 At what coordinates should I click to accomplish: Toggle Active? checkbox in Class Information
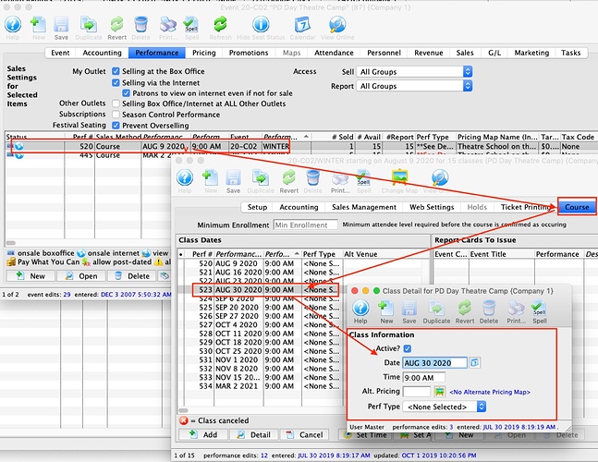pos(408,348)
